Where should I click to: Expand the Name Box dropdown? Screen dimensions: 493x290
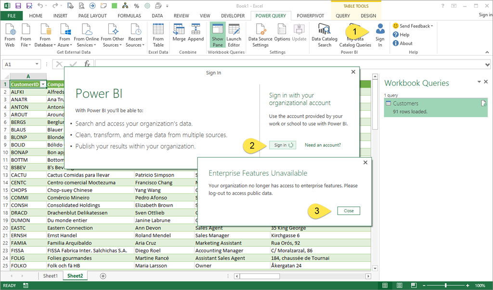pyautogui.click(x=38, y=64)
